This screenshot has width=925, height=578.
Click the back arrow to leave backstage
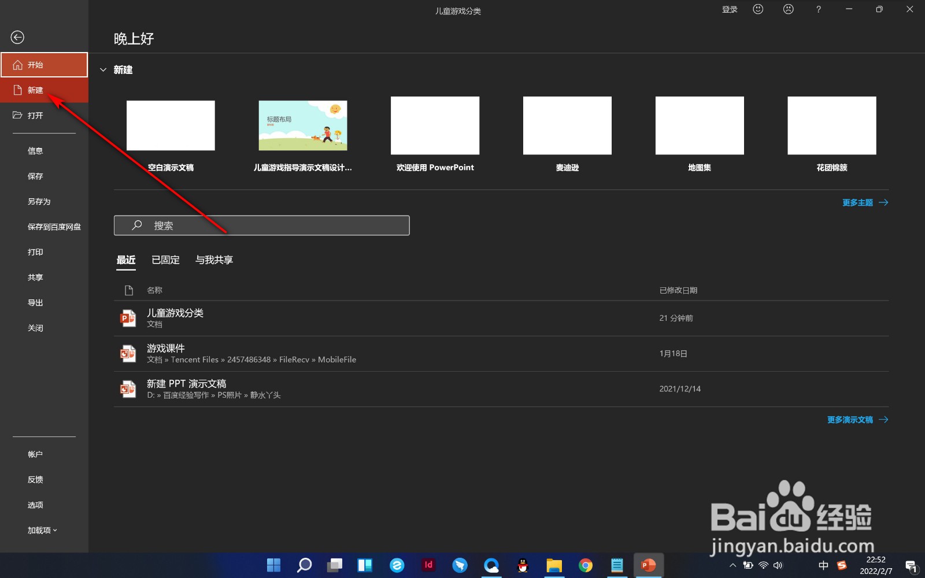point(17,38)
